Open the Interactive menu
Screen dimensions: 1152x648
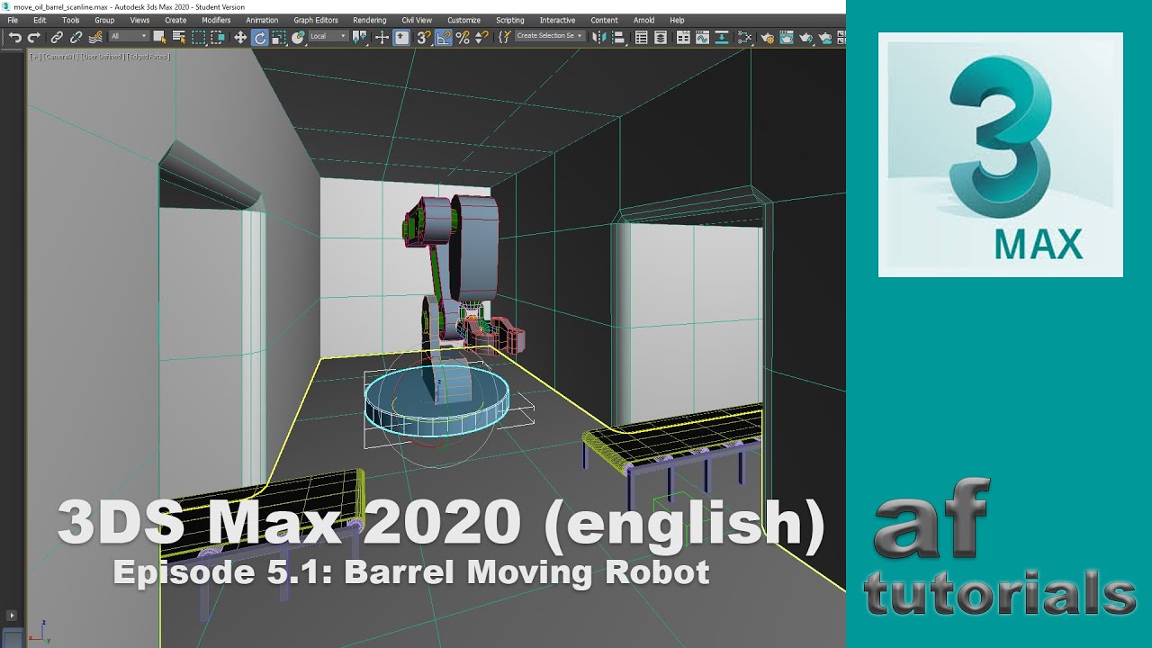click(x=557, y=20)
